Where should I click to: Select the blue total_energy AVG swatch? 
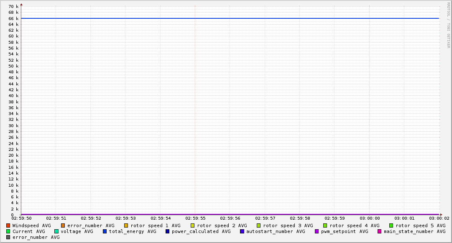(x=105, y=231)
